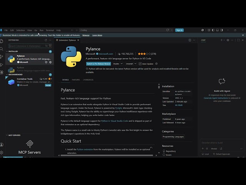Click the details vertical scrollbar thumb
Image resolution: width=246 pixels, height=185 pixels.
[x=159, y=87]
